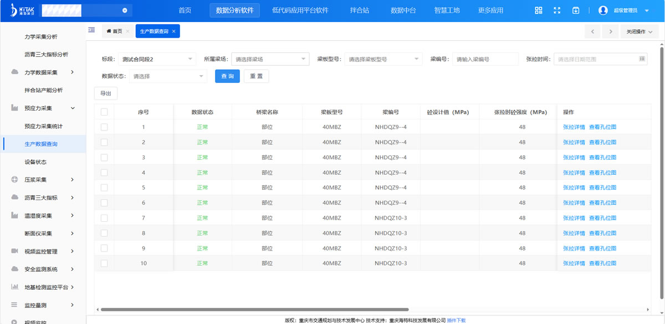Collapse sidebar using the menu fold icon
Image resolution: width=665 pixels, height=324 pixels.
(x=91, y=30)
